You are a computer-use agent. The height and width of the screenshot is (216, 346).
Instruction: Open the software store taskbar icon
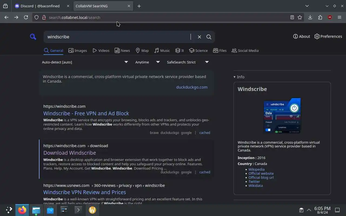[x=50, y=210]
